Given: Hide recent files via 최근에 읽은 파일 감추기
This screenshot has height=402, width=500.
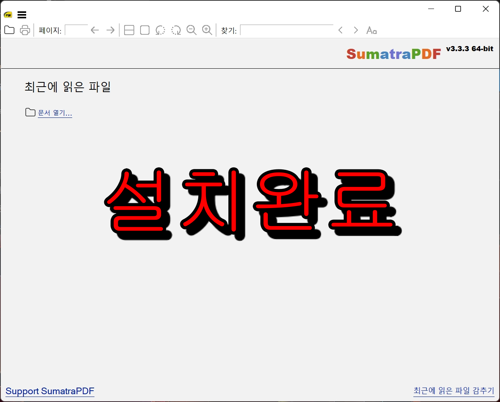Looking at the screenshot, I should 454,390.
